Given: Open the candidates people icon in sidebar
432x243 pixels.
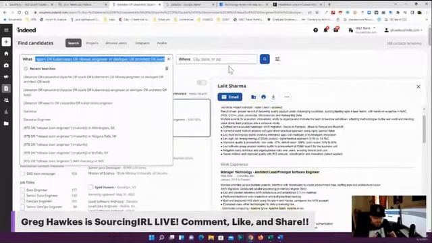Looking at the screenshot, I should pyautogui.click(x=6, y=101).
